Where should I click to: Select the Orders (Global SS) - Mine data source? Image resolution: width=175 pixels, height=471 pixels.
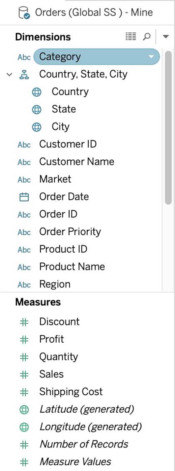(94, 13)
